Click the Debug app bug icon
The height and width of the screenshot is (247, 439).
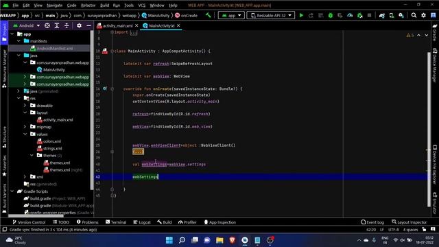(331, 15)
